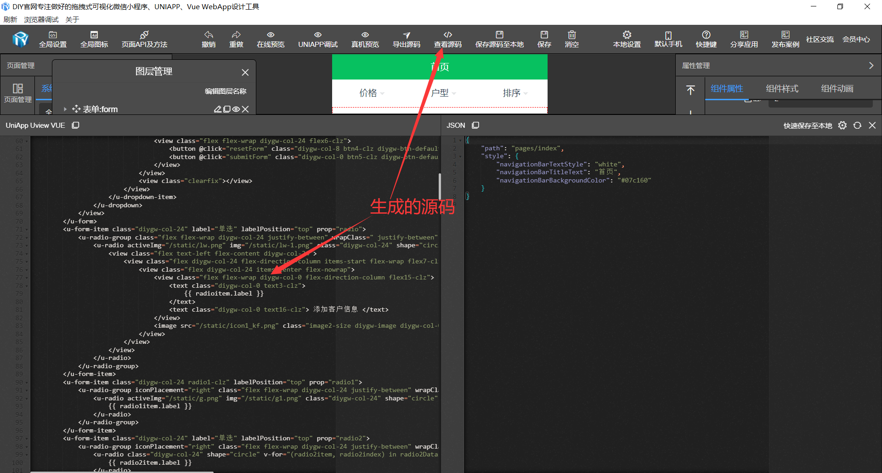The height and width of the screenshot is (473, 882).
Task: Click the DIY logo icon
Action: [x=20, y=40]
